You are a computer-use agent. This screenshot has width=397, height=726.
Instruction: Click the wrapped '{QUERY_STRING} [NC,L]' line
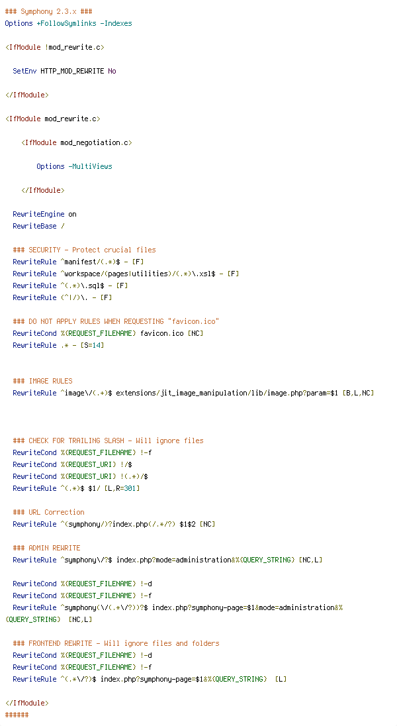click(x=48, y=619)
